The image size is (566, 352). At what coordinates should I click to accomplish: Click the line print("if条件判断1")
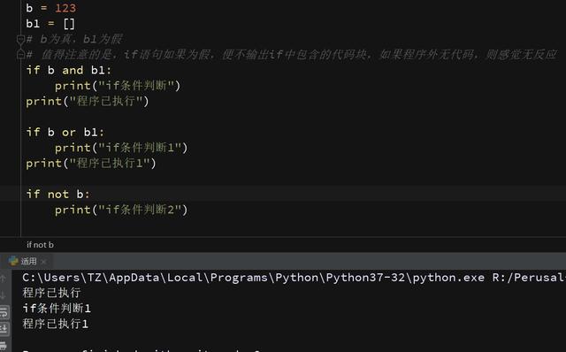point(121,148)
